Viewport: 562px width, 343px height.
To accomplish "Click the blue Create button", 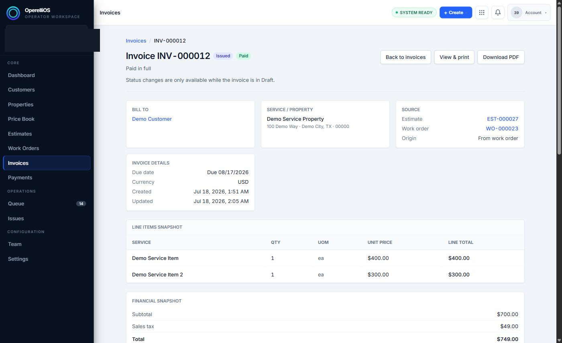I will (456, 12).
